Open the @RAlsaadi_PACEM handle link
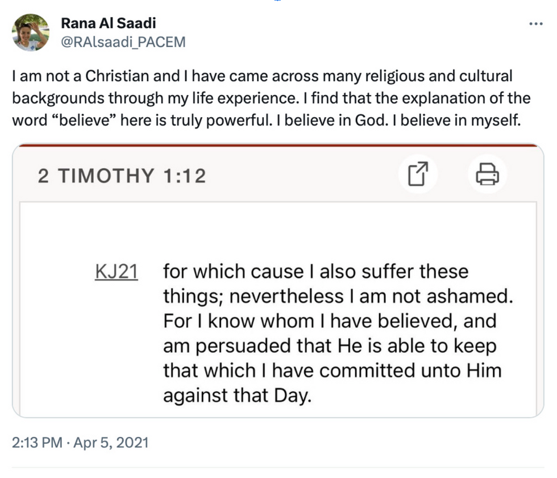 [x=123, y=42]
